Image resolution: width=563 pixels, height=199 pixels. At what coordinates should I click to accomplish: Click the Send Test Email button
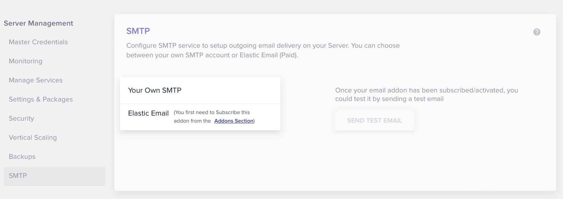(x=374, y=120)
